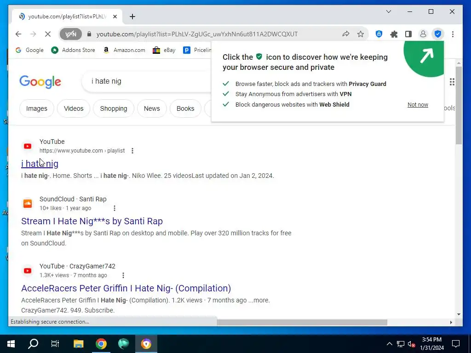Click the SoundCloud favicon icon
Viewport: 471px width, 353px height.
(28, 204)
